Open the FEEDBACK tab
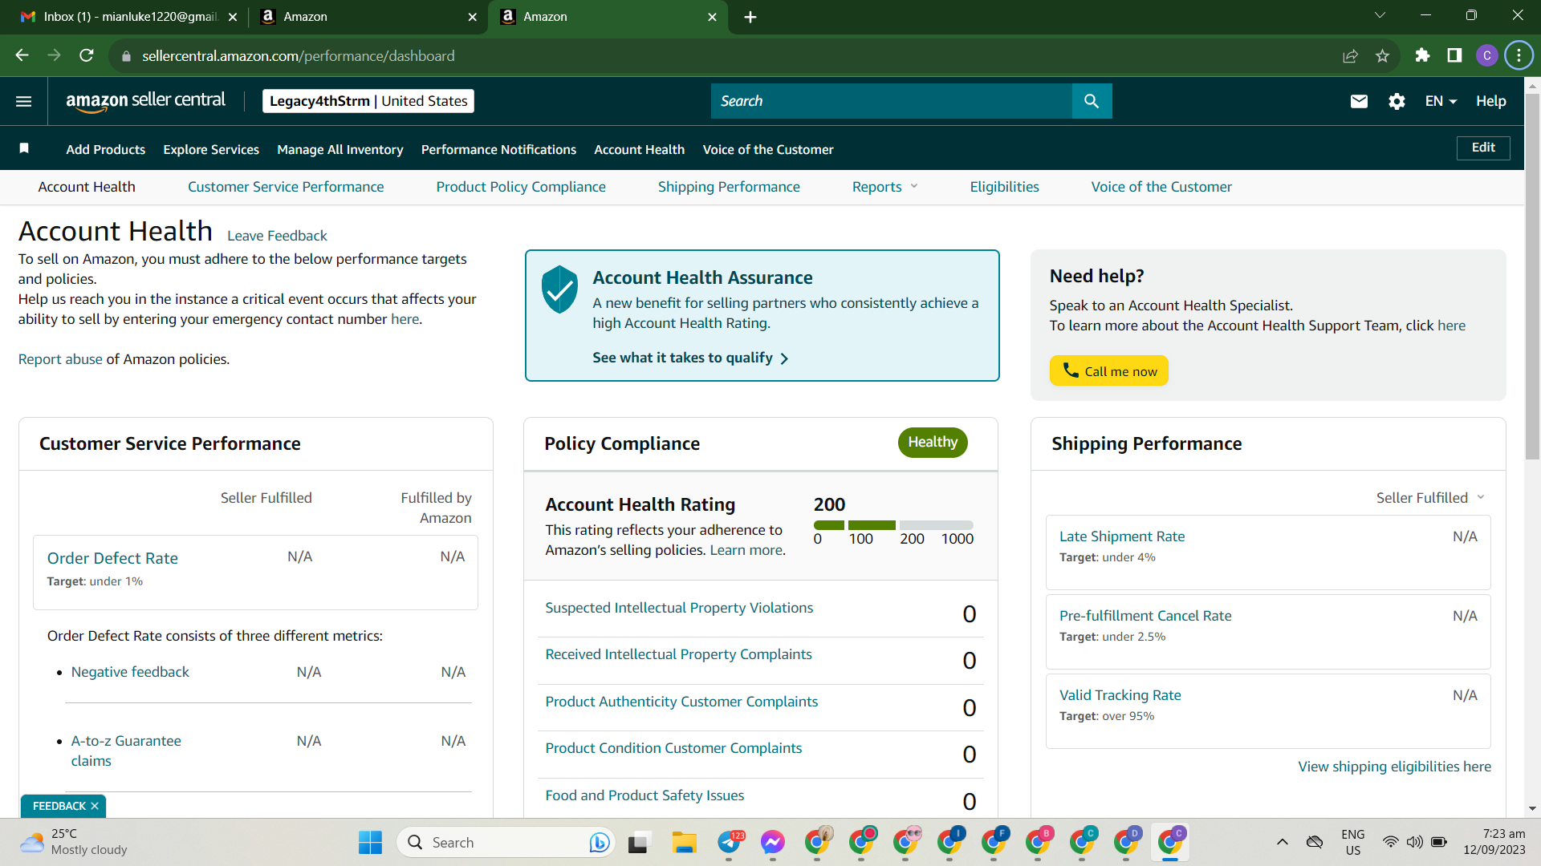1541x866 pixels. click(x=59, y=806)
